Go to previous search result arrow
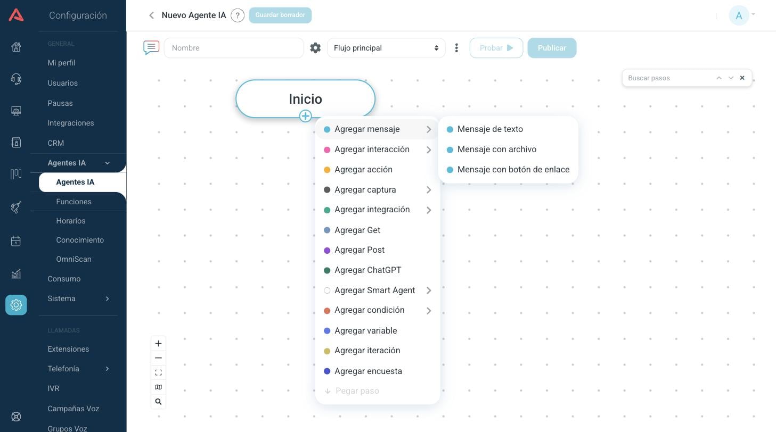 (x=719, y=78)
